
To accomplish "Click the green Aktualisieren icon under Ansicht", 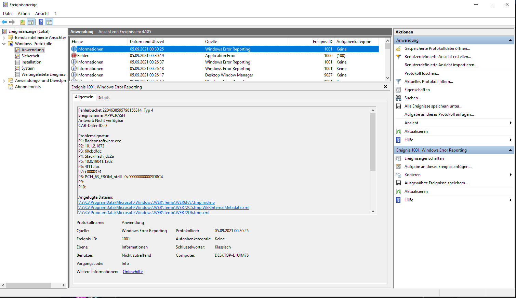I will click(x=398, y=131).
